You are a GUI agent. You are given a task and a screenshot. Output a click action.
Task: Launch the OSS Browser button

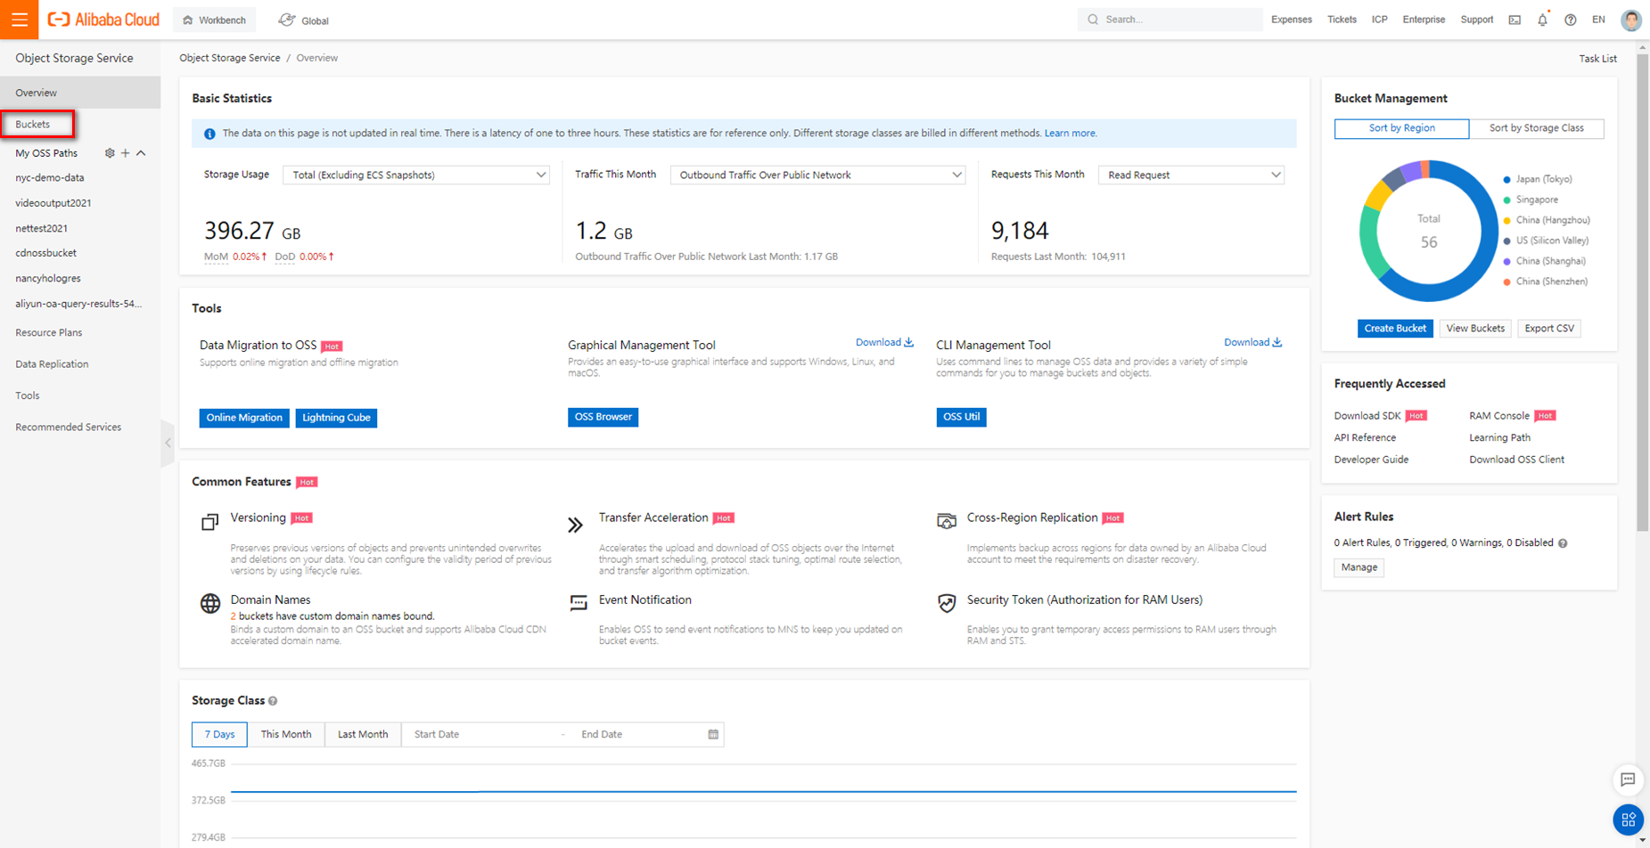[x=603, y=417]
